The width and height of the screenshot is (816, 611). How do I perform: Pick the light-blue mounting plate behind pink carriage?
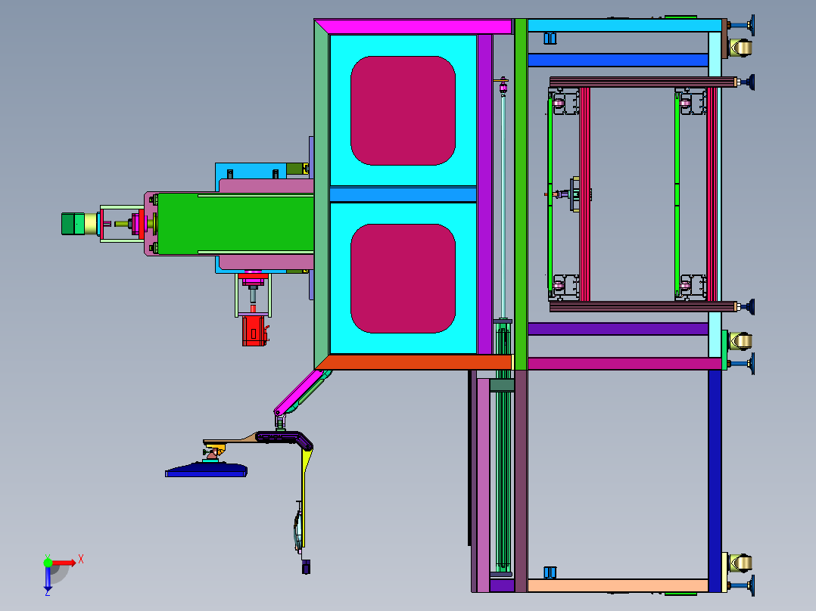[x=251, y=171]
